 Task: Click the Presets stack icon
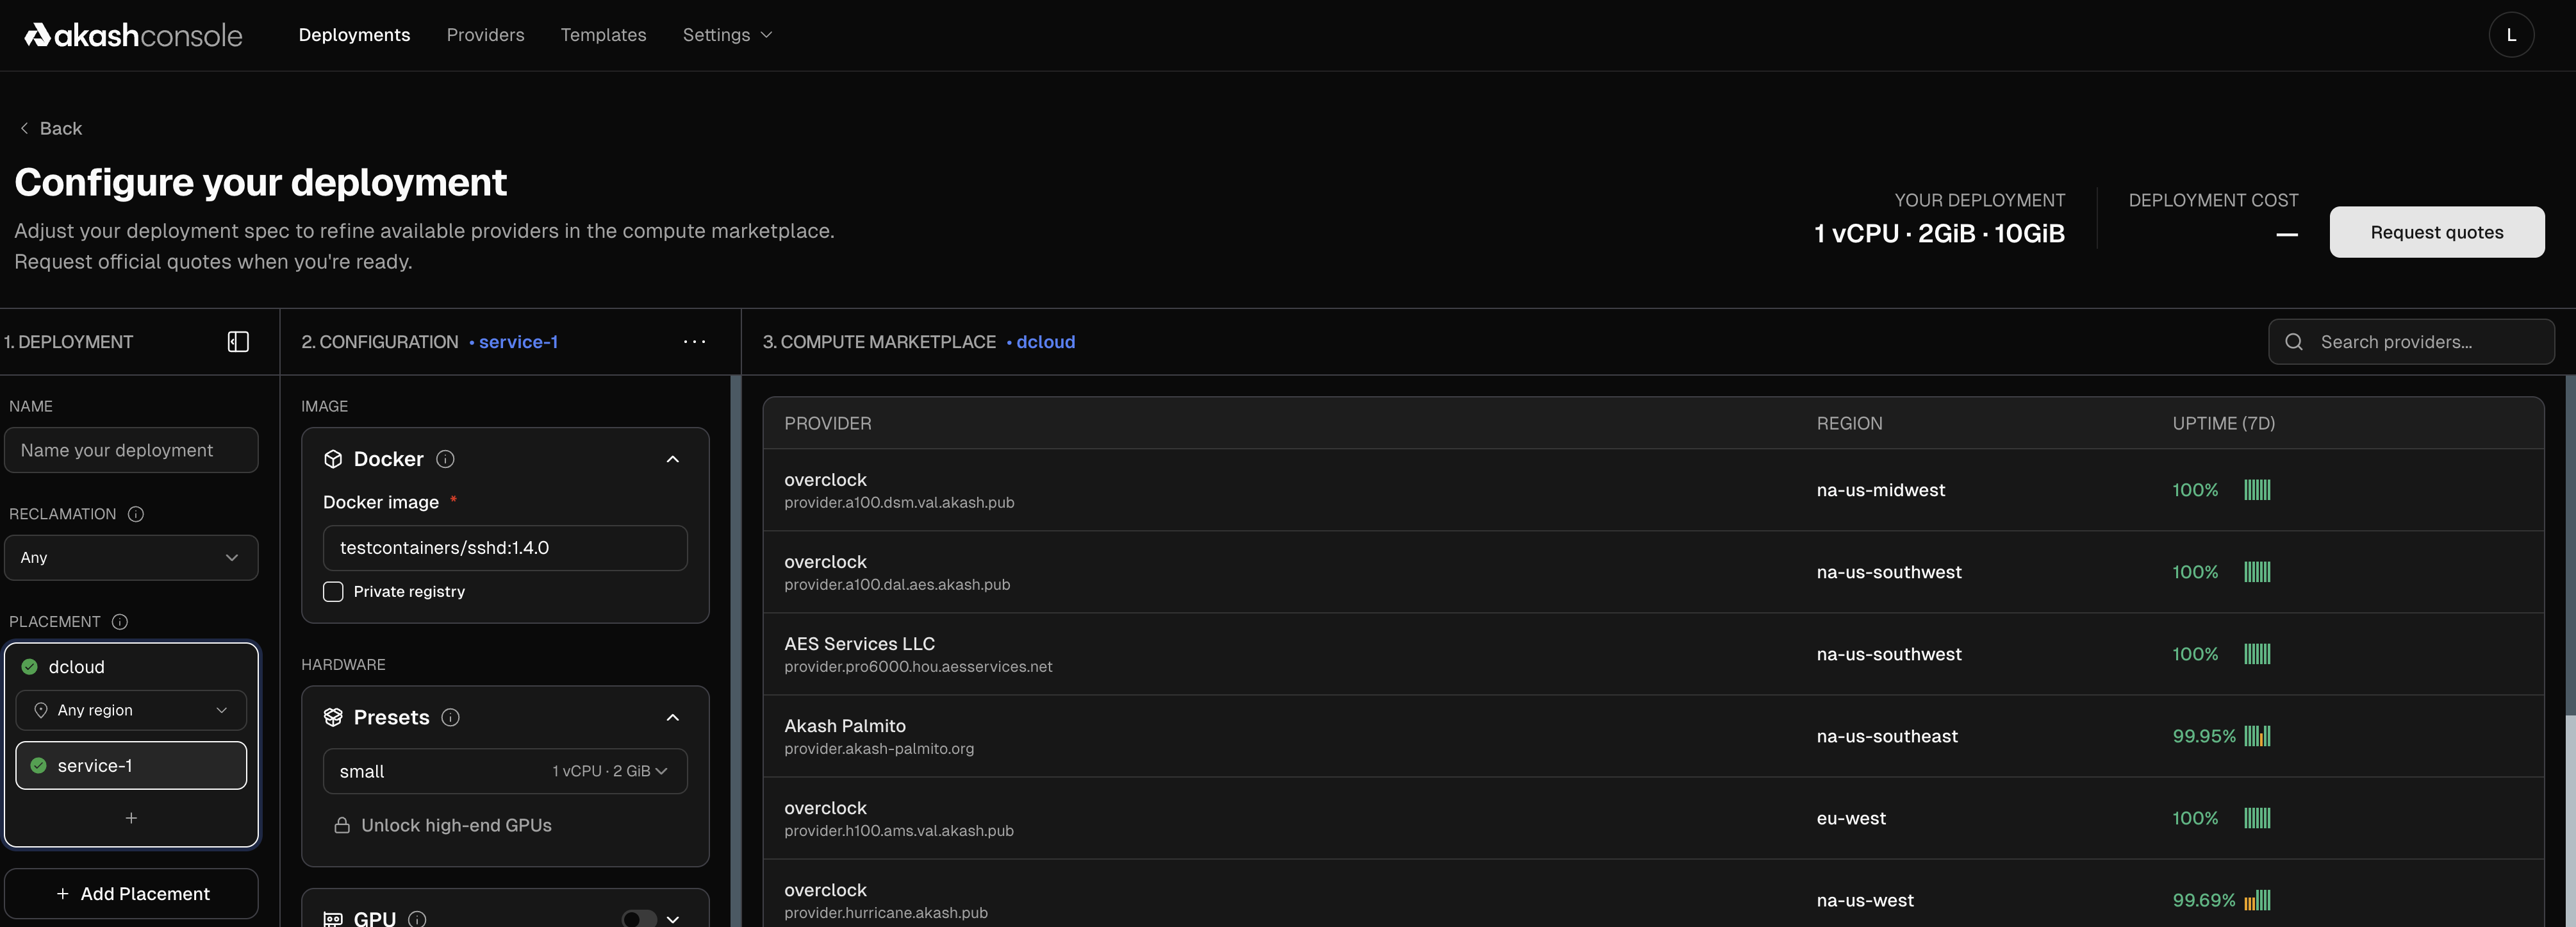[333, 717]
